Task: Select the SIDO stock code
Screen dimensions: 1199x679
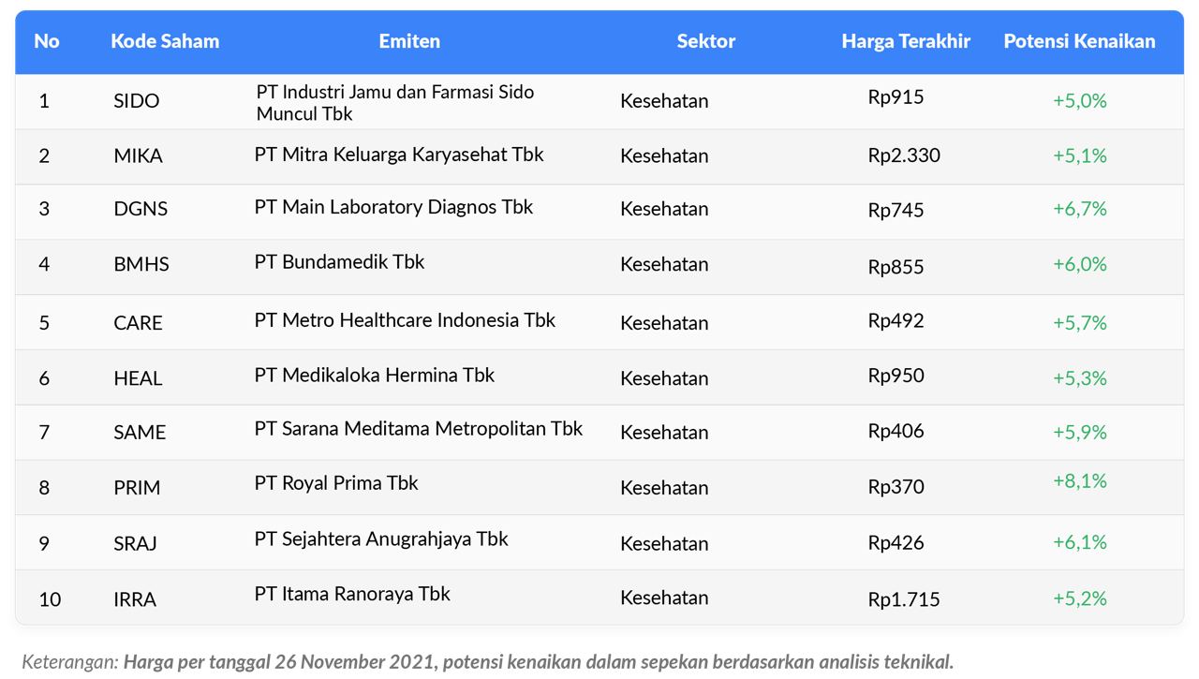Action: tap(136, 101)
